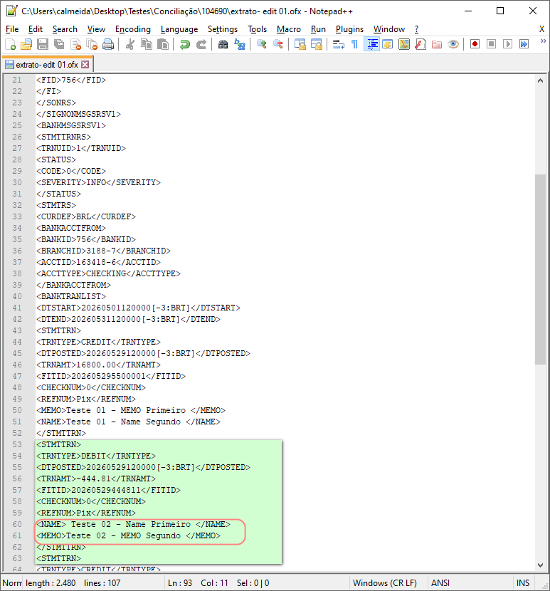This screenshot has width=550, height=591.
Task: Open the File menu
Action: (x=12, y=29)
